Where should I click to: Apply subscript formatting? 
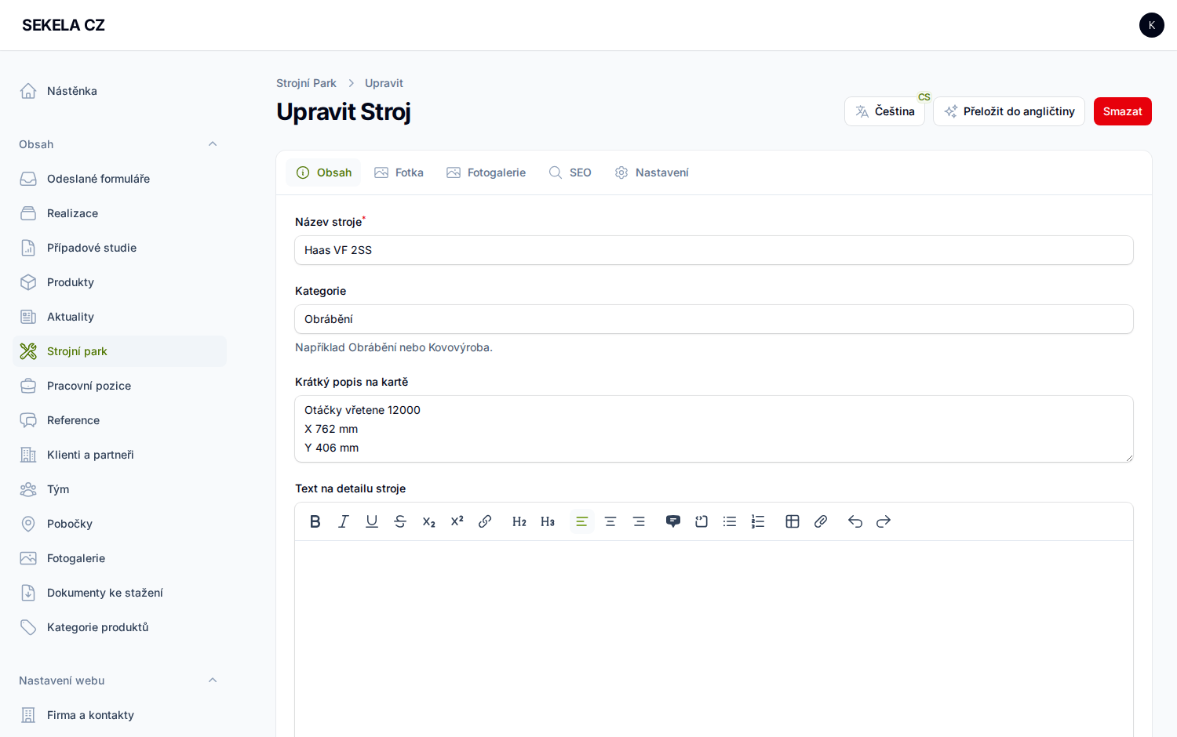point(428,521)
